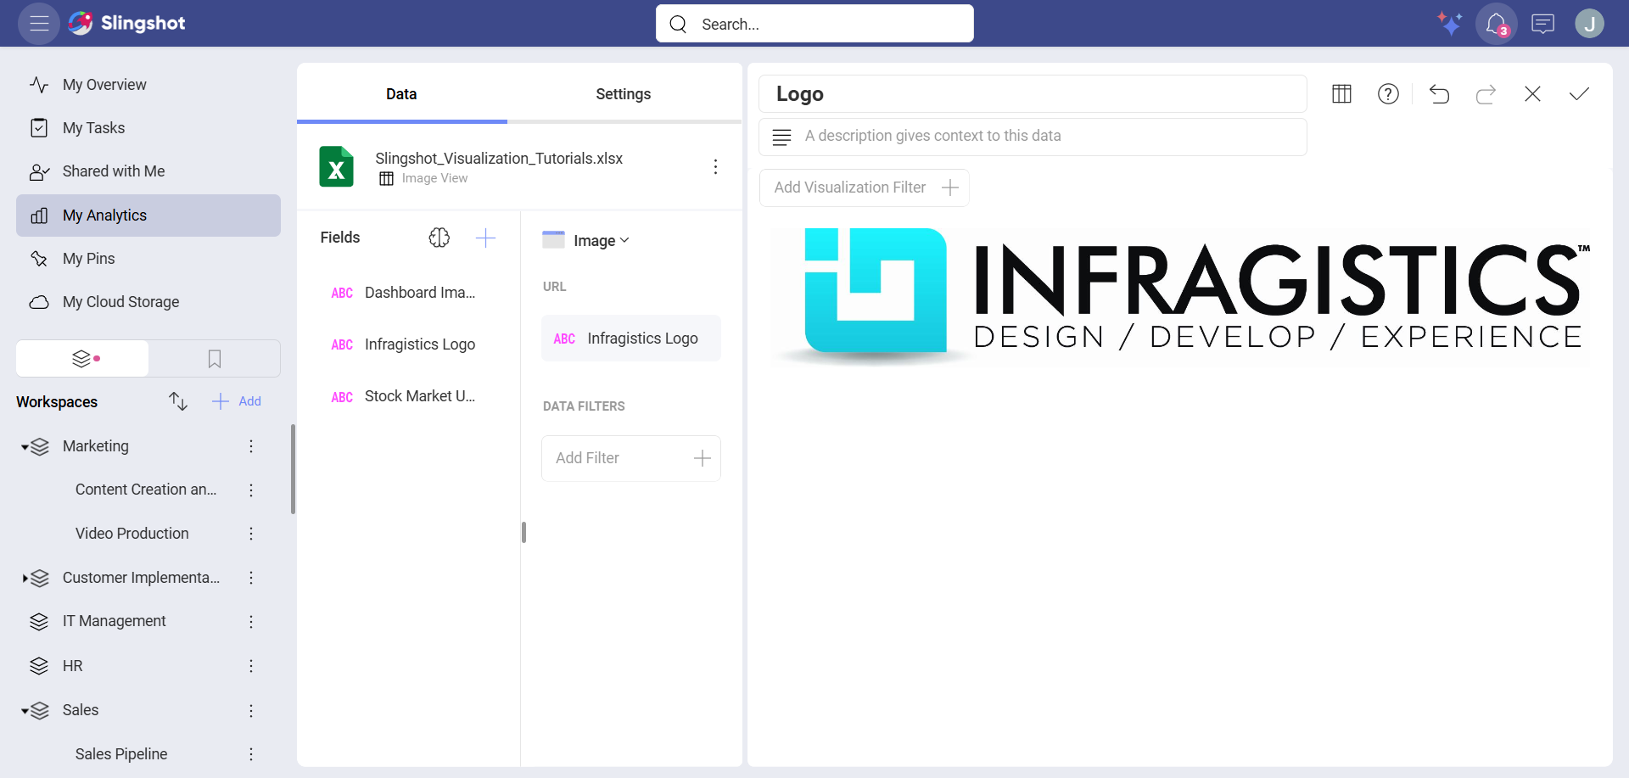Click the sidebar vertical scrollbar
Viewport: 1629px width, 778px height.
[x=293, y=469]
